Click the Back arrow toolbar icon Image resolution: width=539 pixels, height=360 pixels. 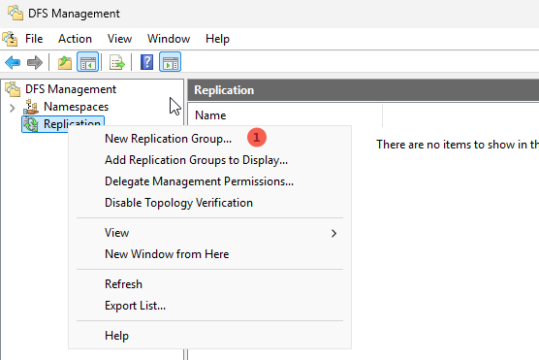(x=13, y=62)
